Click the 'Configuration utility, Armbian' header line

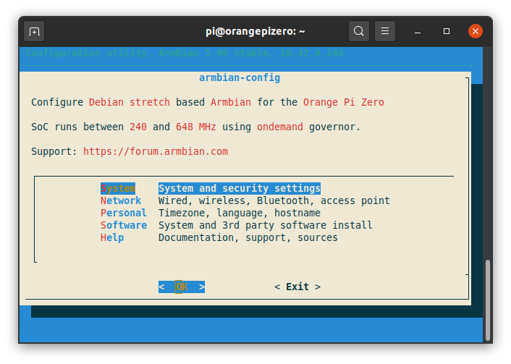[x=185, y=53]
